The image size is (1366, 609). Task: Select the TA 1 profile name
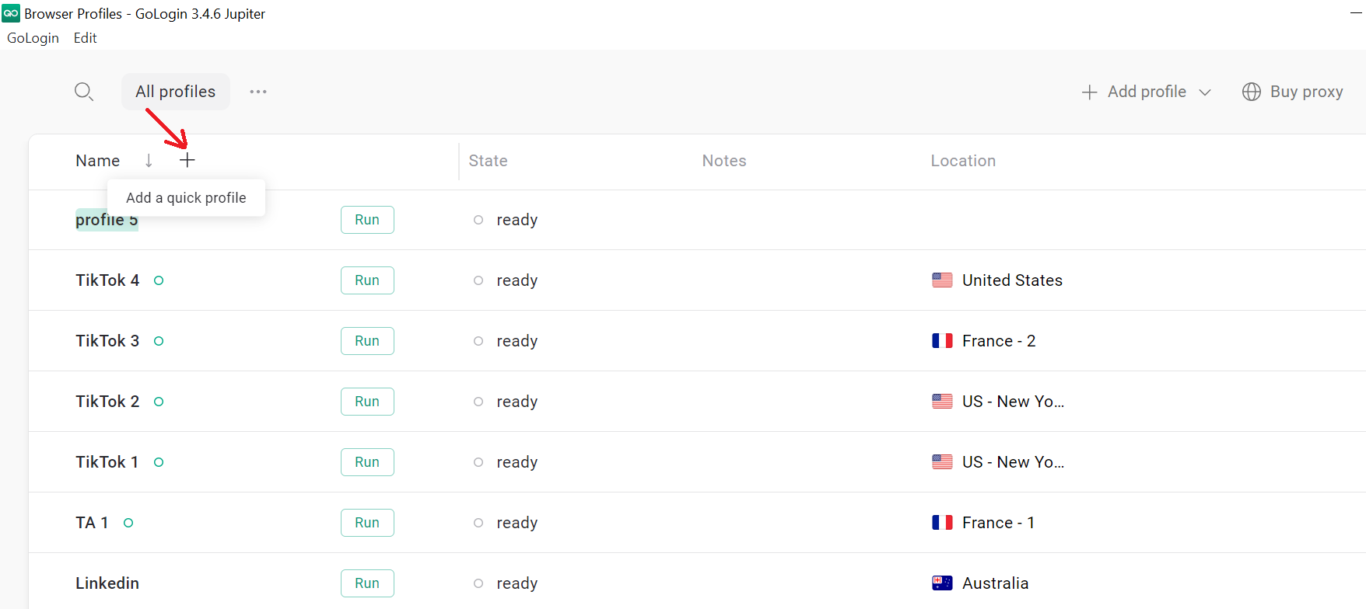(92, 523)
